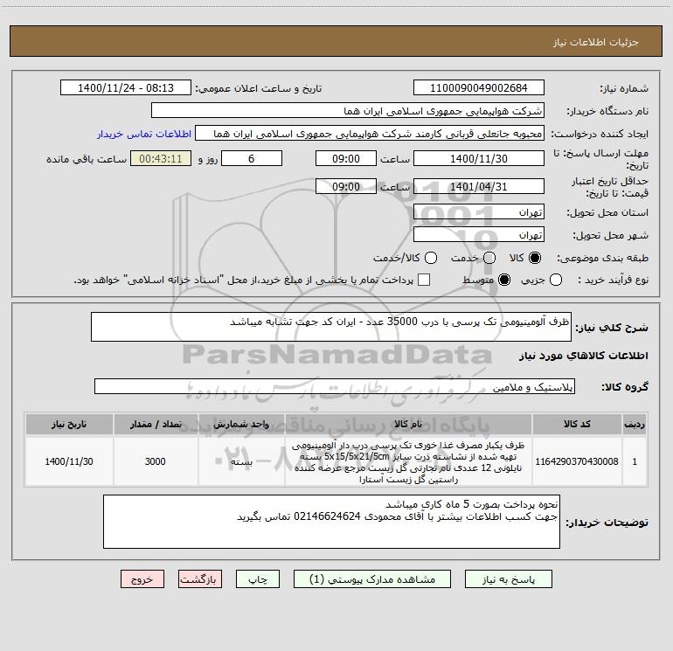The width and height of the screenshot is (673, 651).
Task: Select the کالا radio button
Action: [535, 258]
